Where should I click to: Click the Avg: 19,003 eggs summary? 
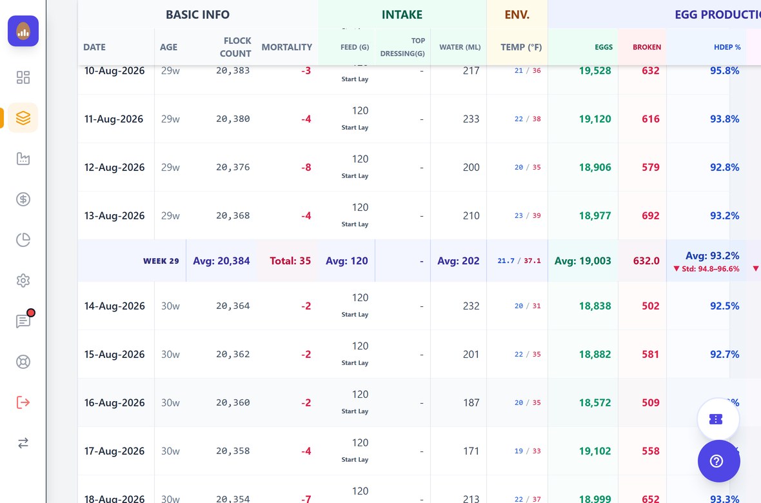583,261
